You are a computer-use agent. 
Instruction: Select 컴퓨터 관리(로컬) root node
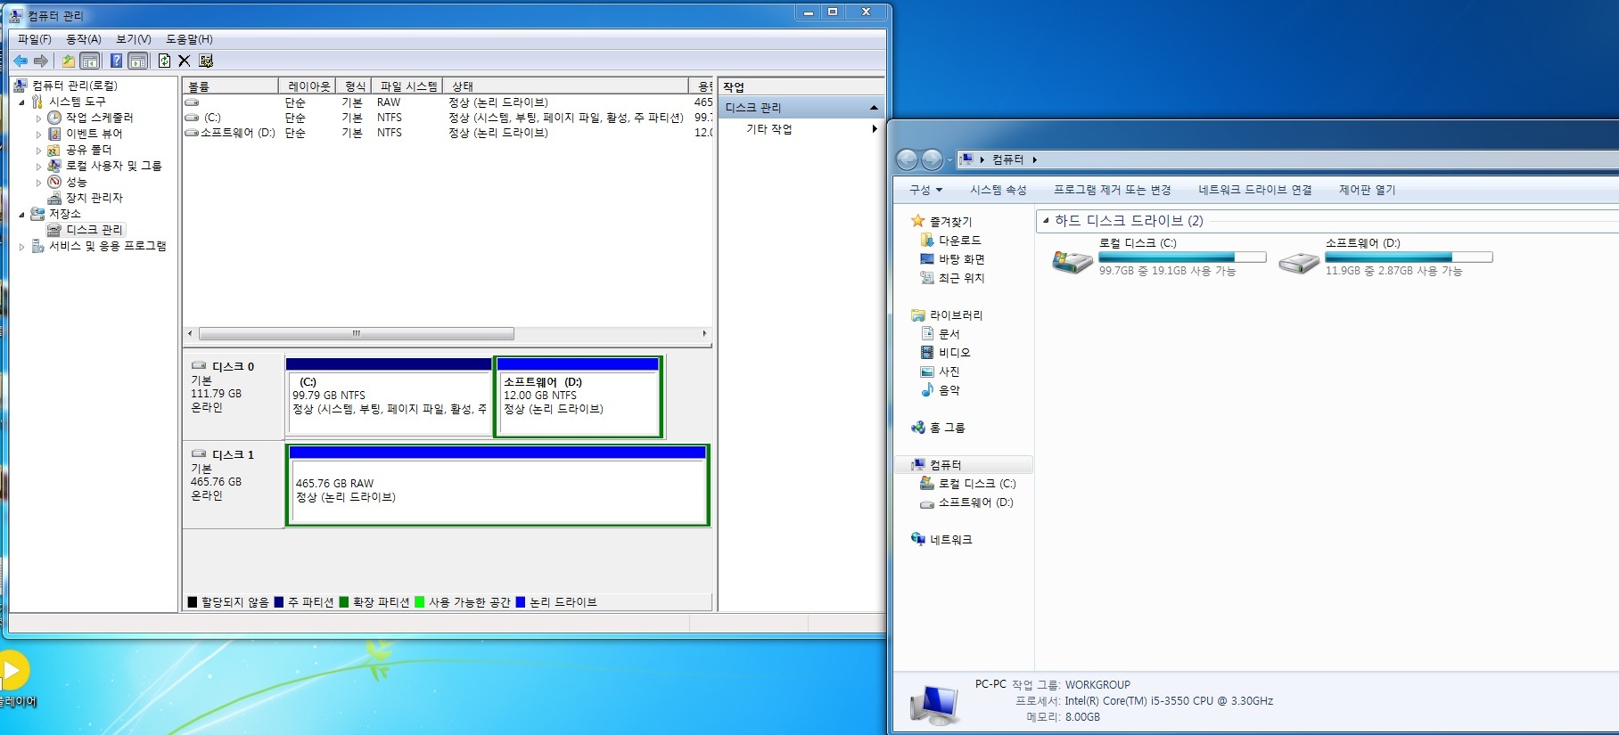pos(75,86)
